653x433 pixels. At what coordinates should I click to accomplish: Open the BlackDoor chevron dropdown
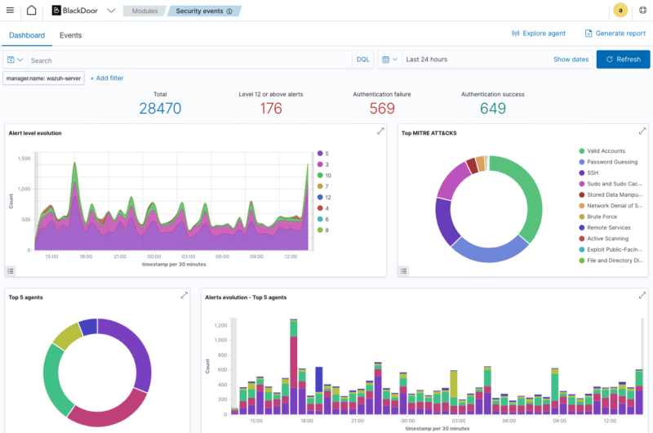(x=111, y=11)
